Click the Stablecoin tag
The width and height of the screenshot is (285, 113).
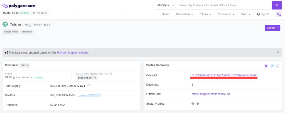tap(26, 32)
